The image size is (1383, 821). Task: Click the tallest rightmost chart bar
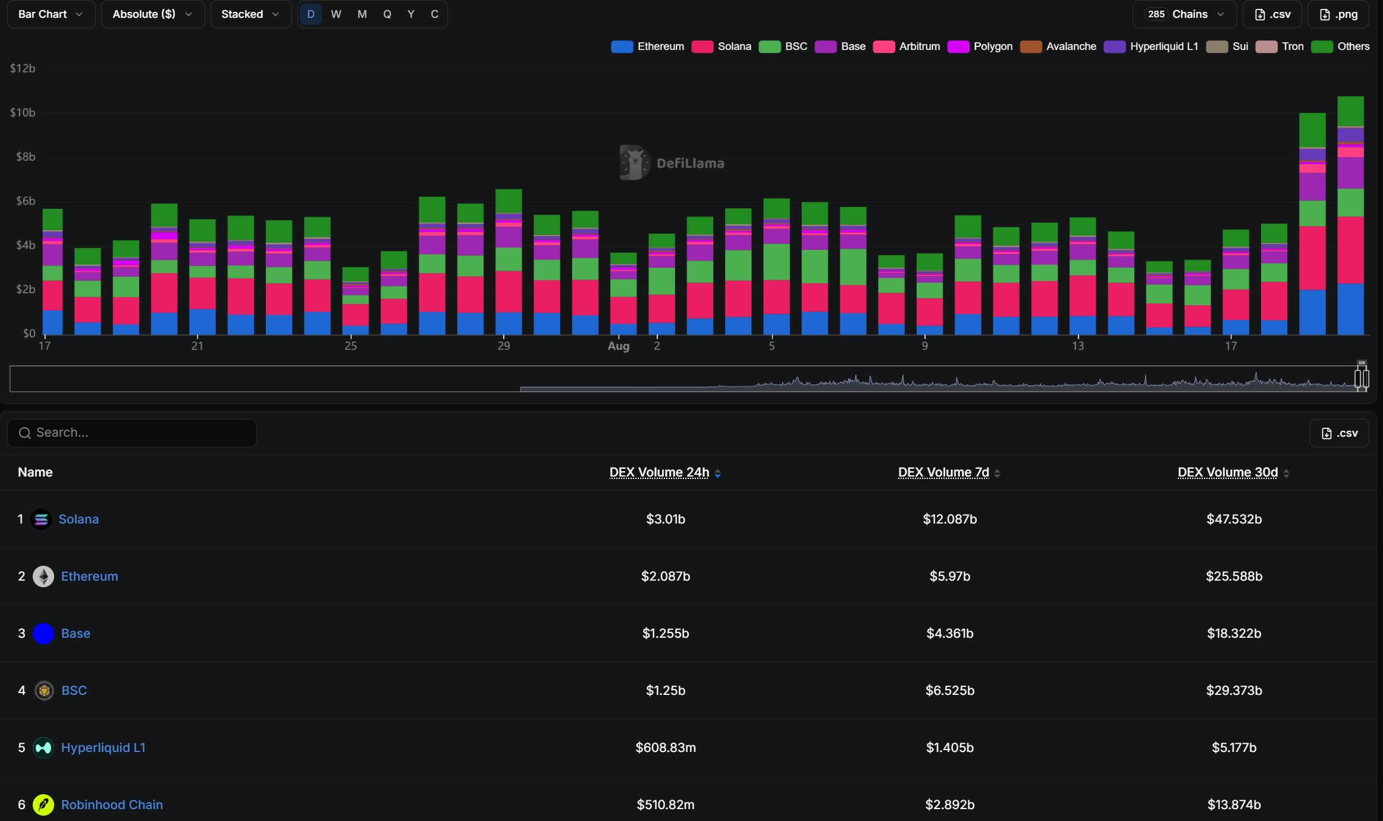(1350, 215)
